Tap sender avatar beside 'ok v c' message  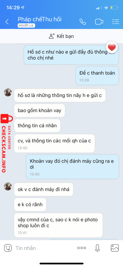[x=8, y=186]
